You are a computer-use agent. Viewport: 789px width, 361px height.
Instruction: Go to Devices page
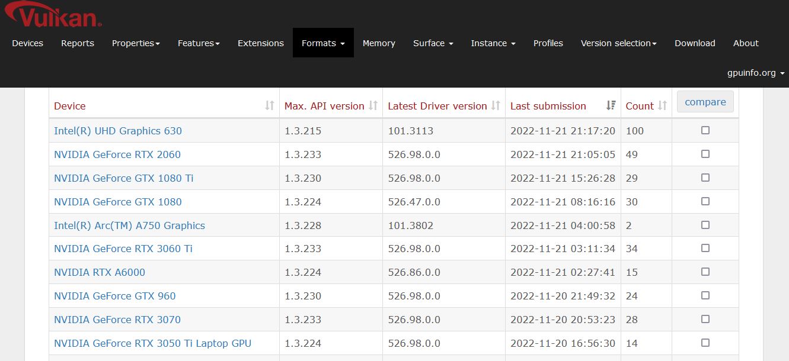27,43
